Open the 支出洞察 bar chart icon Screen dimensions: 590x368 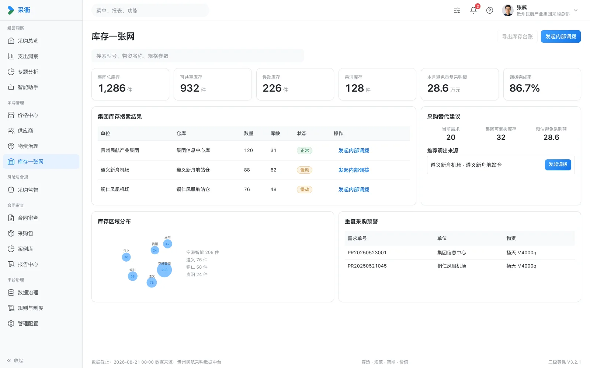tap(11, 56)
